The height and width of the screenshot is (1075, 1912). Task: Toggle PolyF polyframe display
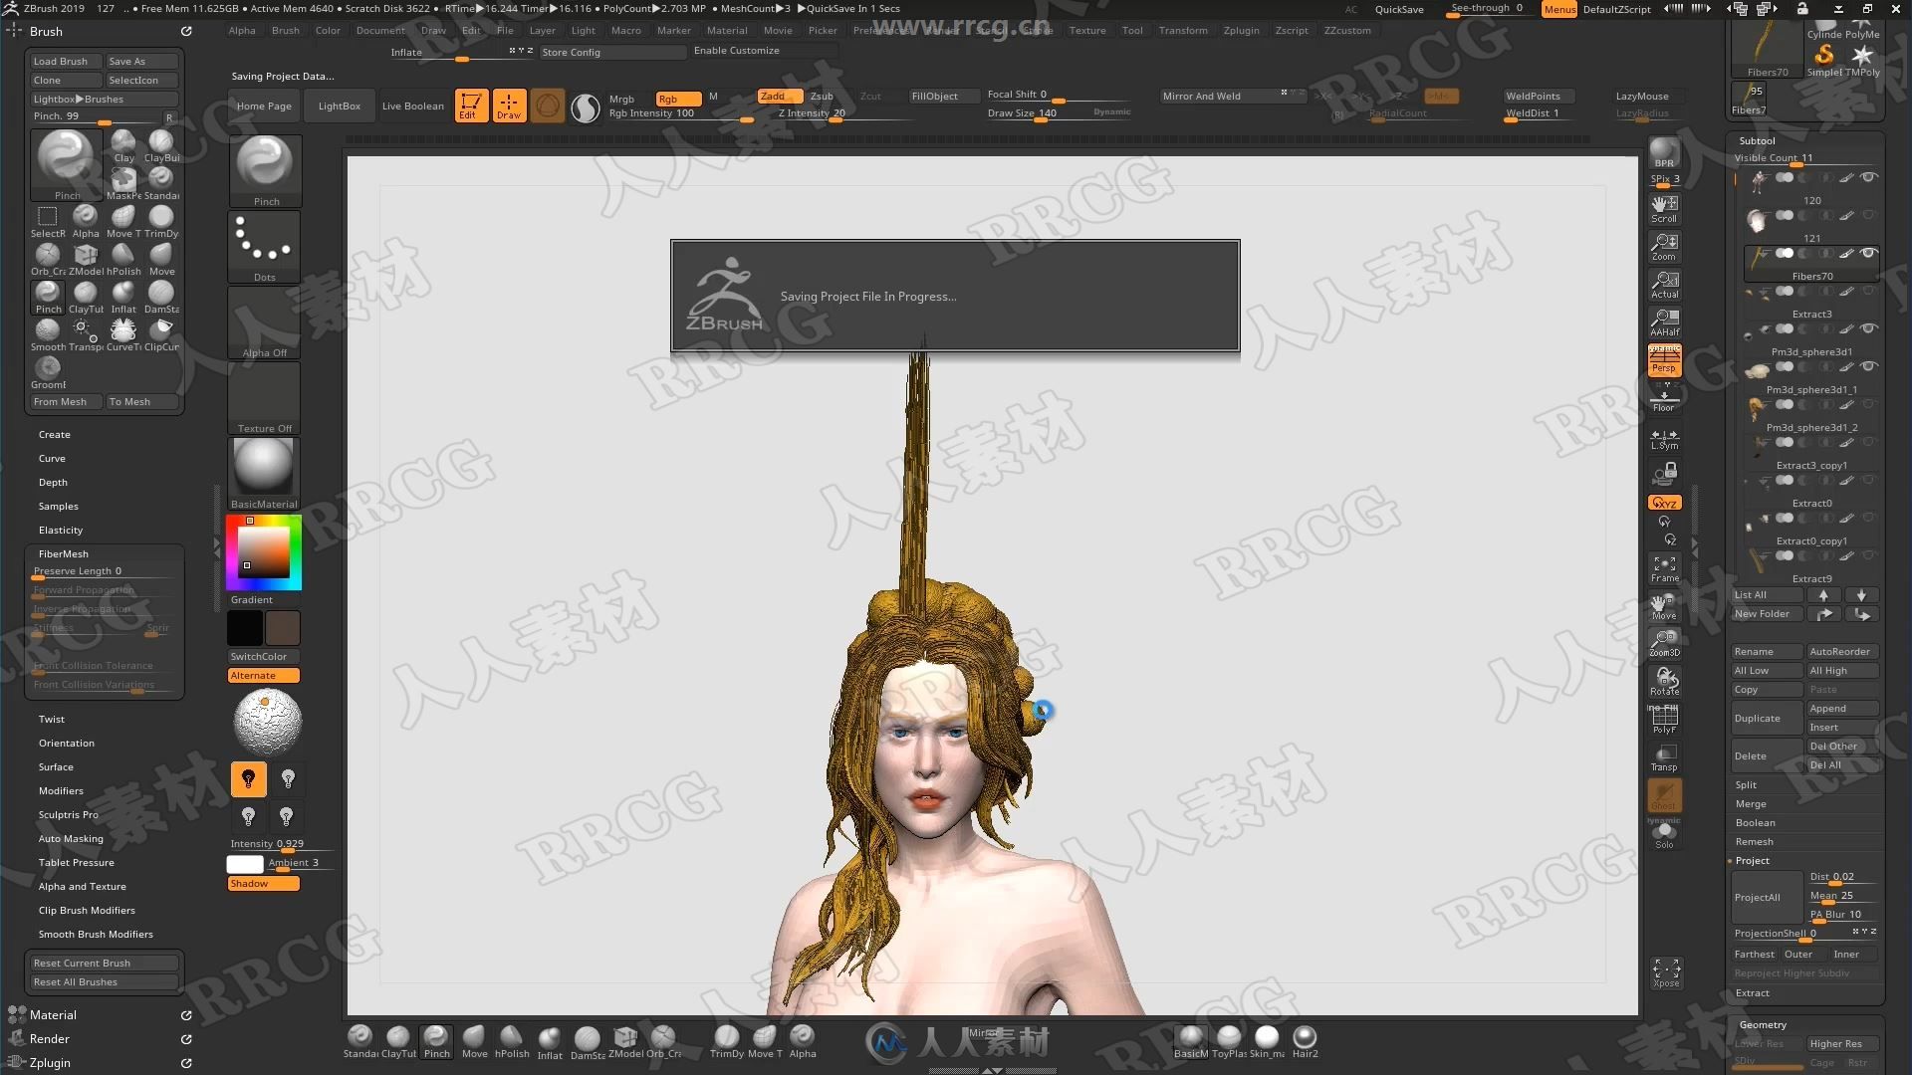[x=1664, y=720]
